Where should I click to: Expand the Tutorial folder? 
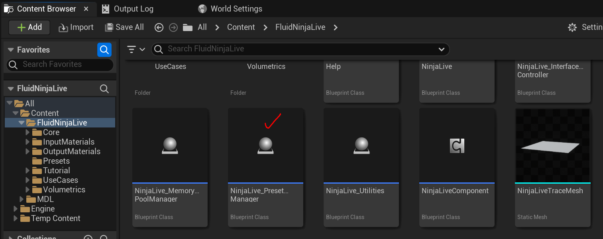click(x=27, y=170)
